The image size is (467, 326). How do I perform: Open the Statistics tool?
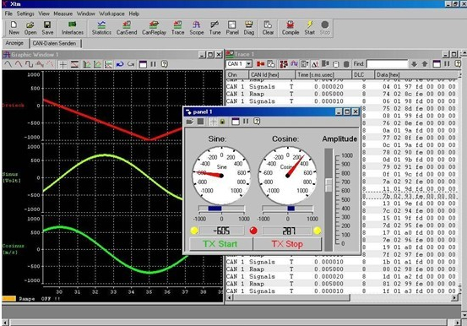101,28
